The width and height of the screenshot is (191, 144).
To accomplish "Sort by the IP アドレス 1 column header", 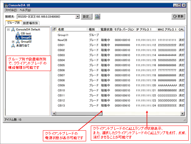I will 146,29.
